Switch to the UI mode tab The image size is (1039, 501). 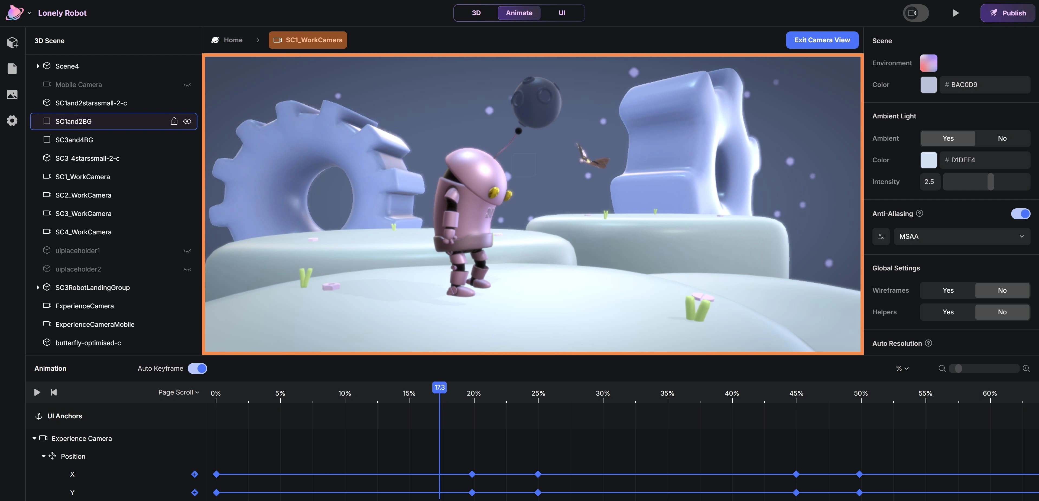561,13
